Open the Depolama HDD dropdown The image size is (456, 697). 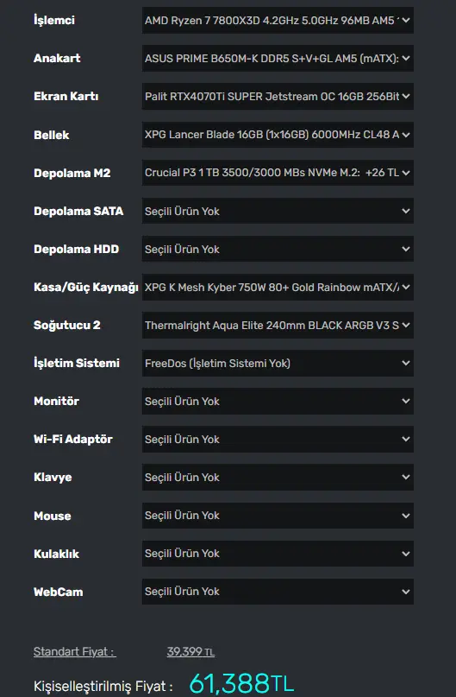(278, 249)
